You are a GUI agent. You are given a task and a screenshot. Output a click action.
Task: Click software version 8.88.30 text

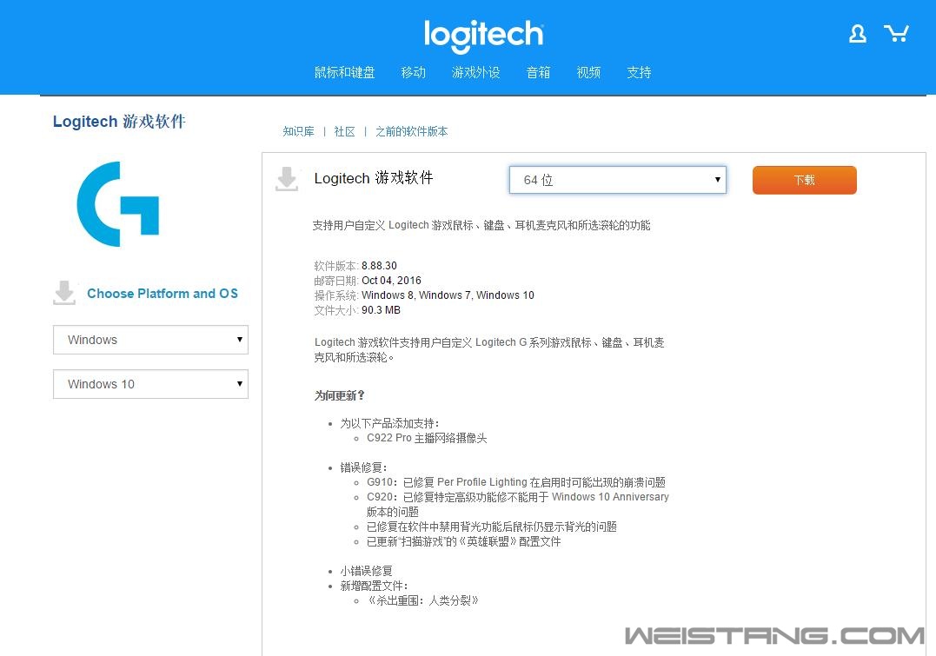pos(379,266)
